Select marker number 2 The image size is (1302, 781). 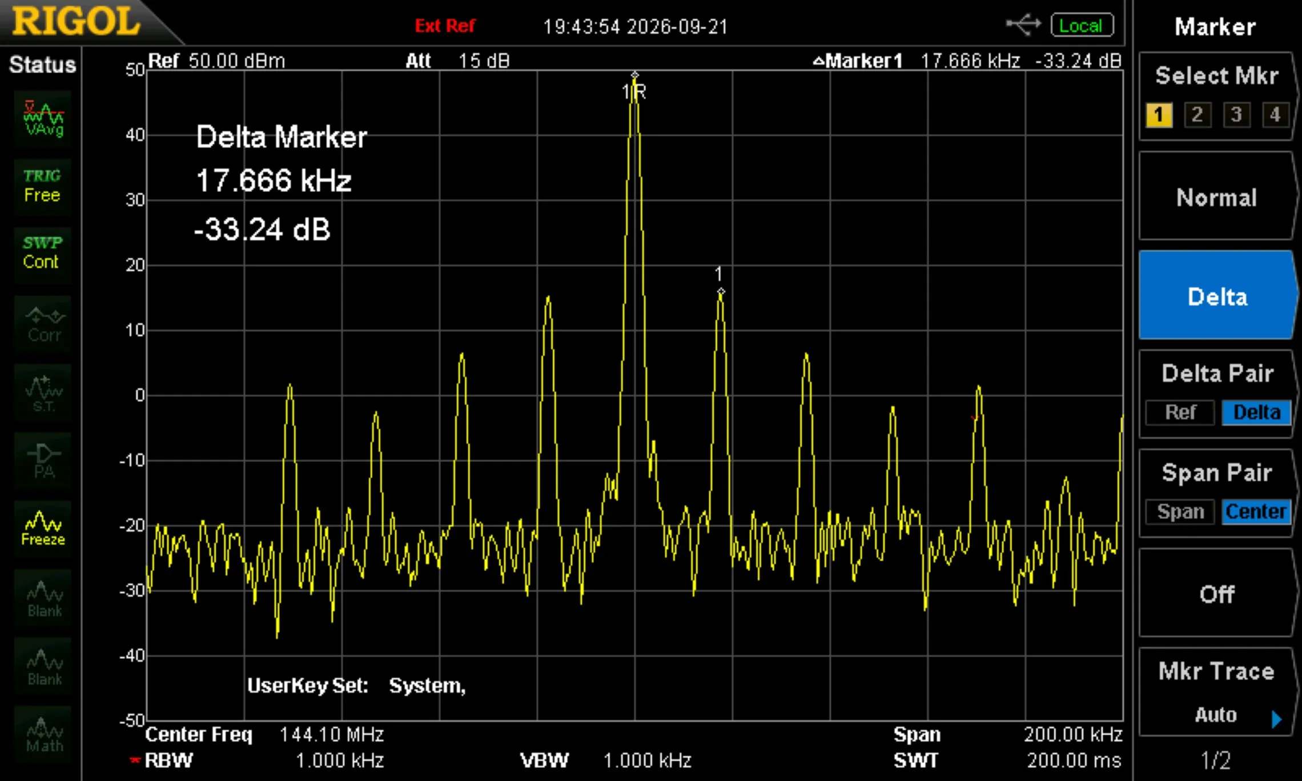click(x=1197, y=115)
